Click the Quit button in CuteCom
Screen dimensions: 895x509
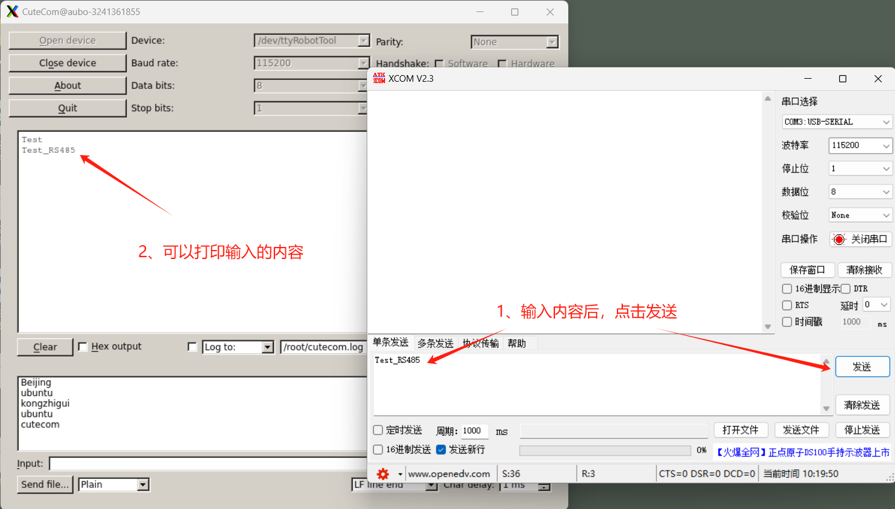[67, 108]
